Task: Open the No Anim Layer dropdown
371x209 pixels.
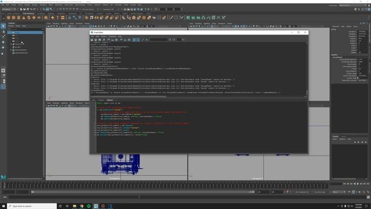Action: (321, 192)
